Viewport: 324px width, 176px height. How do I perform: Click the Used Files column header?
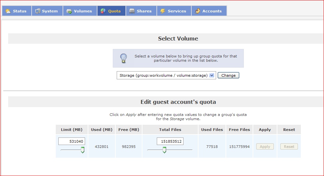pyautogui.click(x=212, y=130)
